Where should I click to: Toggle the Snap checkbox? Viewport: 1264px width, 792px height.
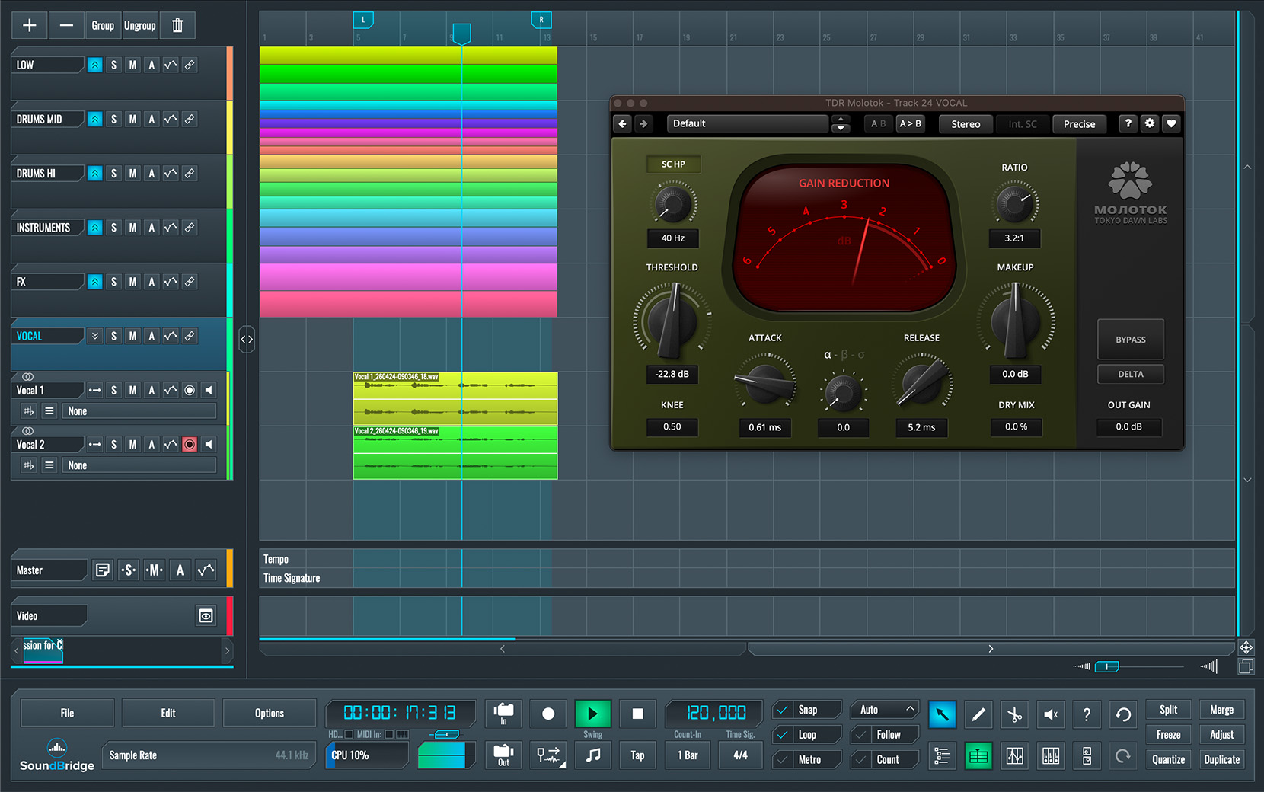point(782,710)
